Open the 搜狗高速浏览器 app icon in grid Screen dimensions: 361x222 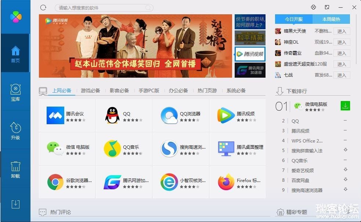coord(169,148)
